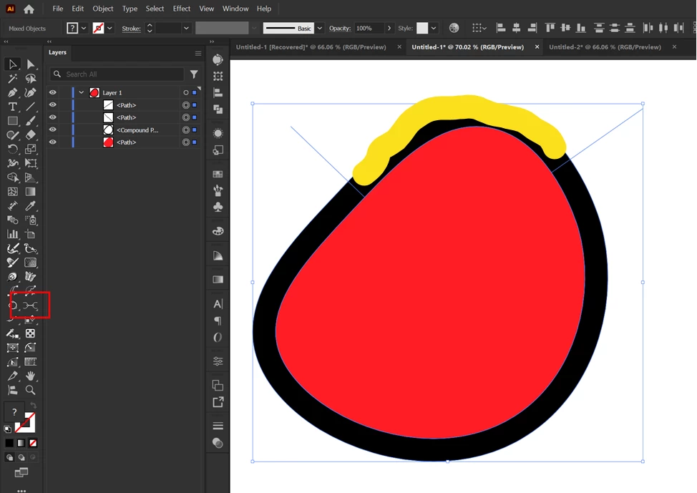697x493 pixels.
Task: Select the Mesh tool
Action: [12, 192]
